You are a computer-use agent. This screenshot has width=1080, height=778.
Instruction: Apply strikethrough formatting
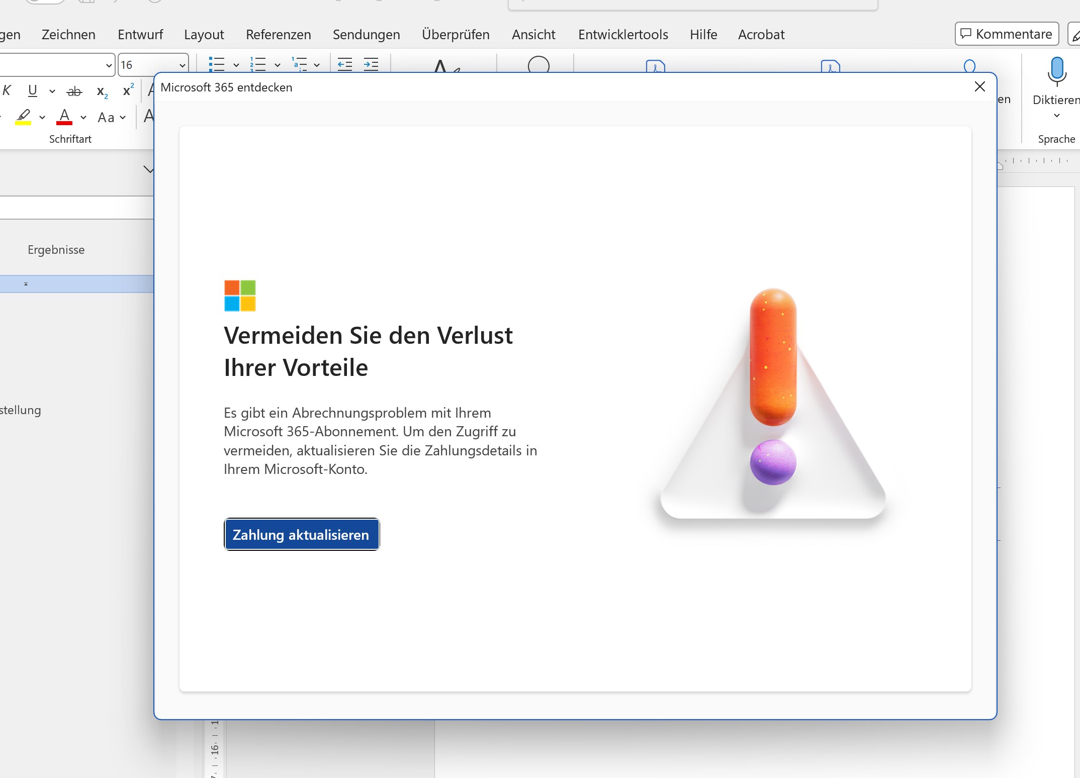coord(74,91)
